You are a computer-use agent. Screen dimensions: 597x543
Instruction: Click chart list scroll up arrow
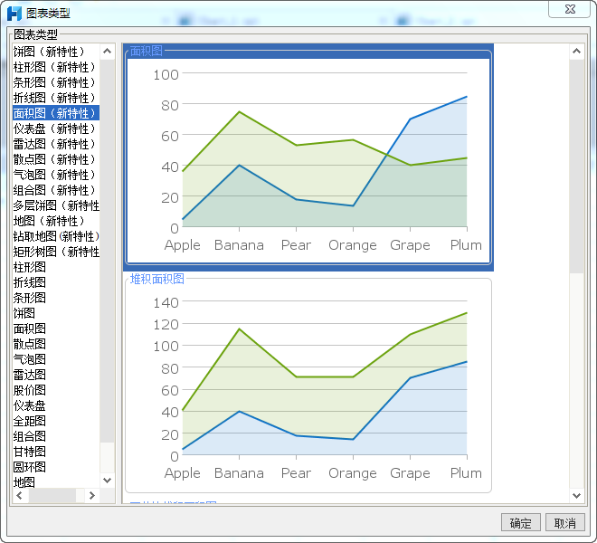pyautogui.click(x=108, y=51)
